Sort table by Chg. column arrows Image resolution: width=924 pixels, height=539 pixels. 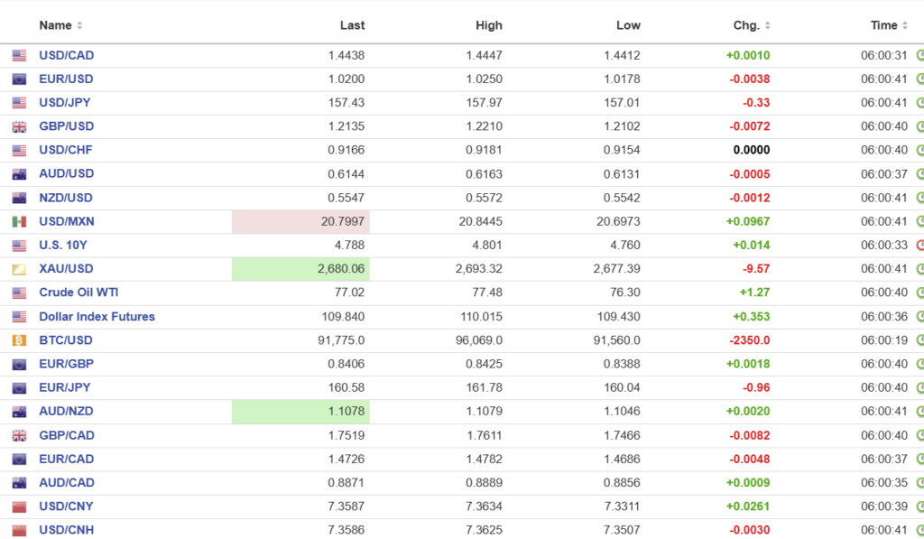pos(767,25)
